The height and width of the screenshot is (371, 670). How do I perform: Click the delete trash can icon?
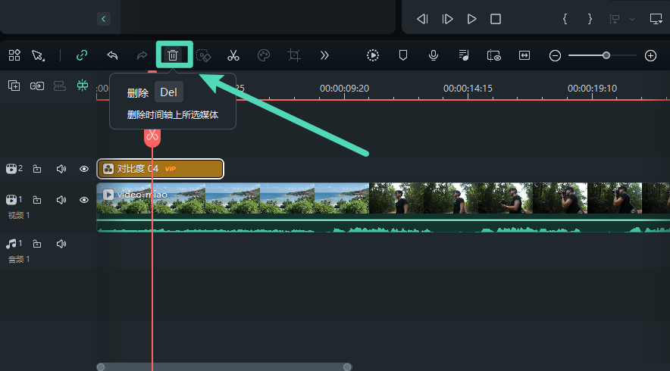[174, 55]
